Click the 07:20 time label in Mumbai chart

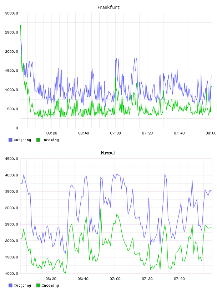[x=147, y=279]
